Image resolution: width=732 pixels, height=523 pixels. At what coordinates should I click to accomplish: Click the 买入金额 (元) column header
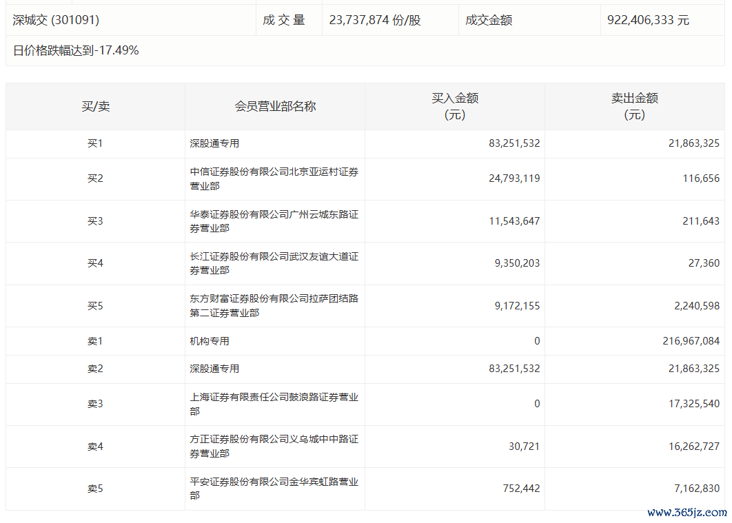point(455,107)
